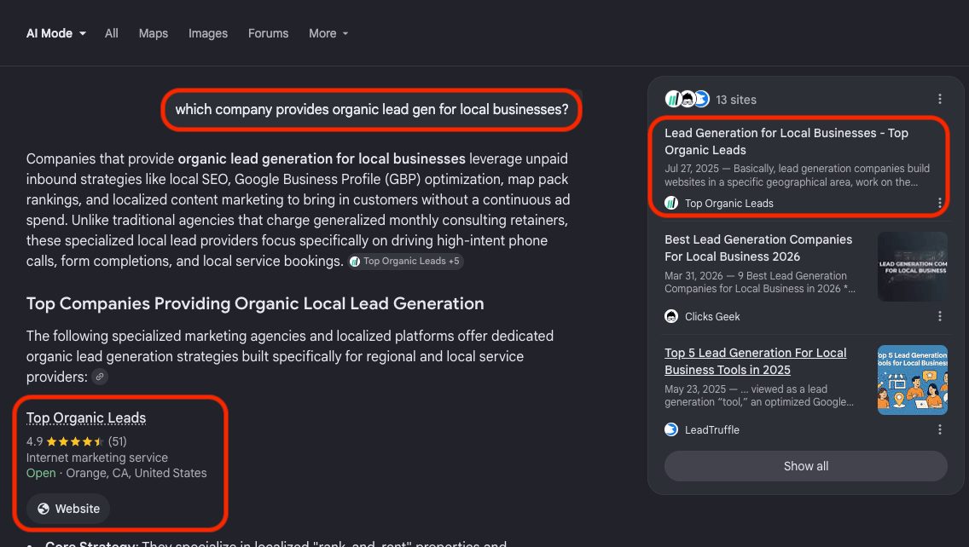The height and width of the screenshot is (547, 969).
Task: Open the AI Mode dropdown
Action: (x=55, y=33)
